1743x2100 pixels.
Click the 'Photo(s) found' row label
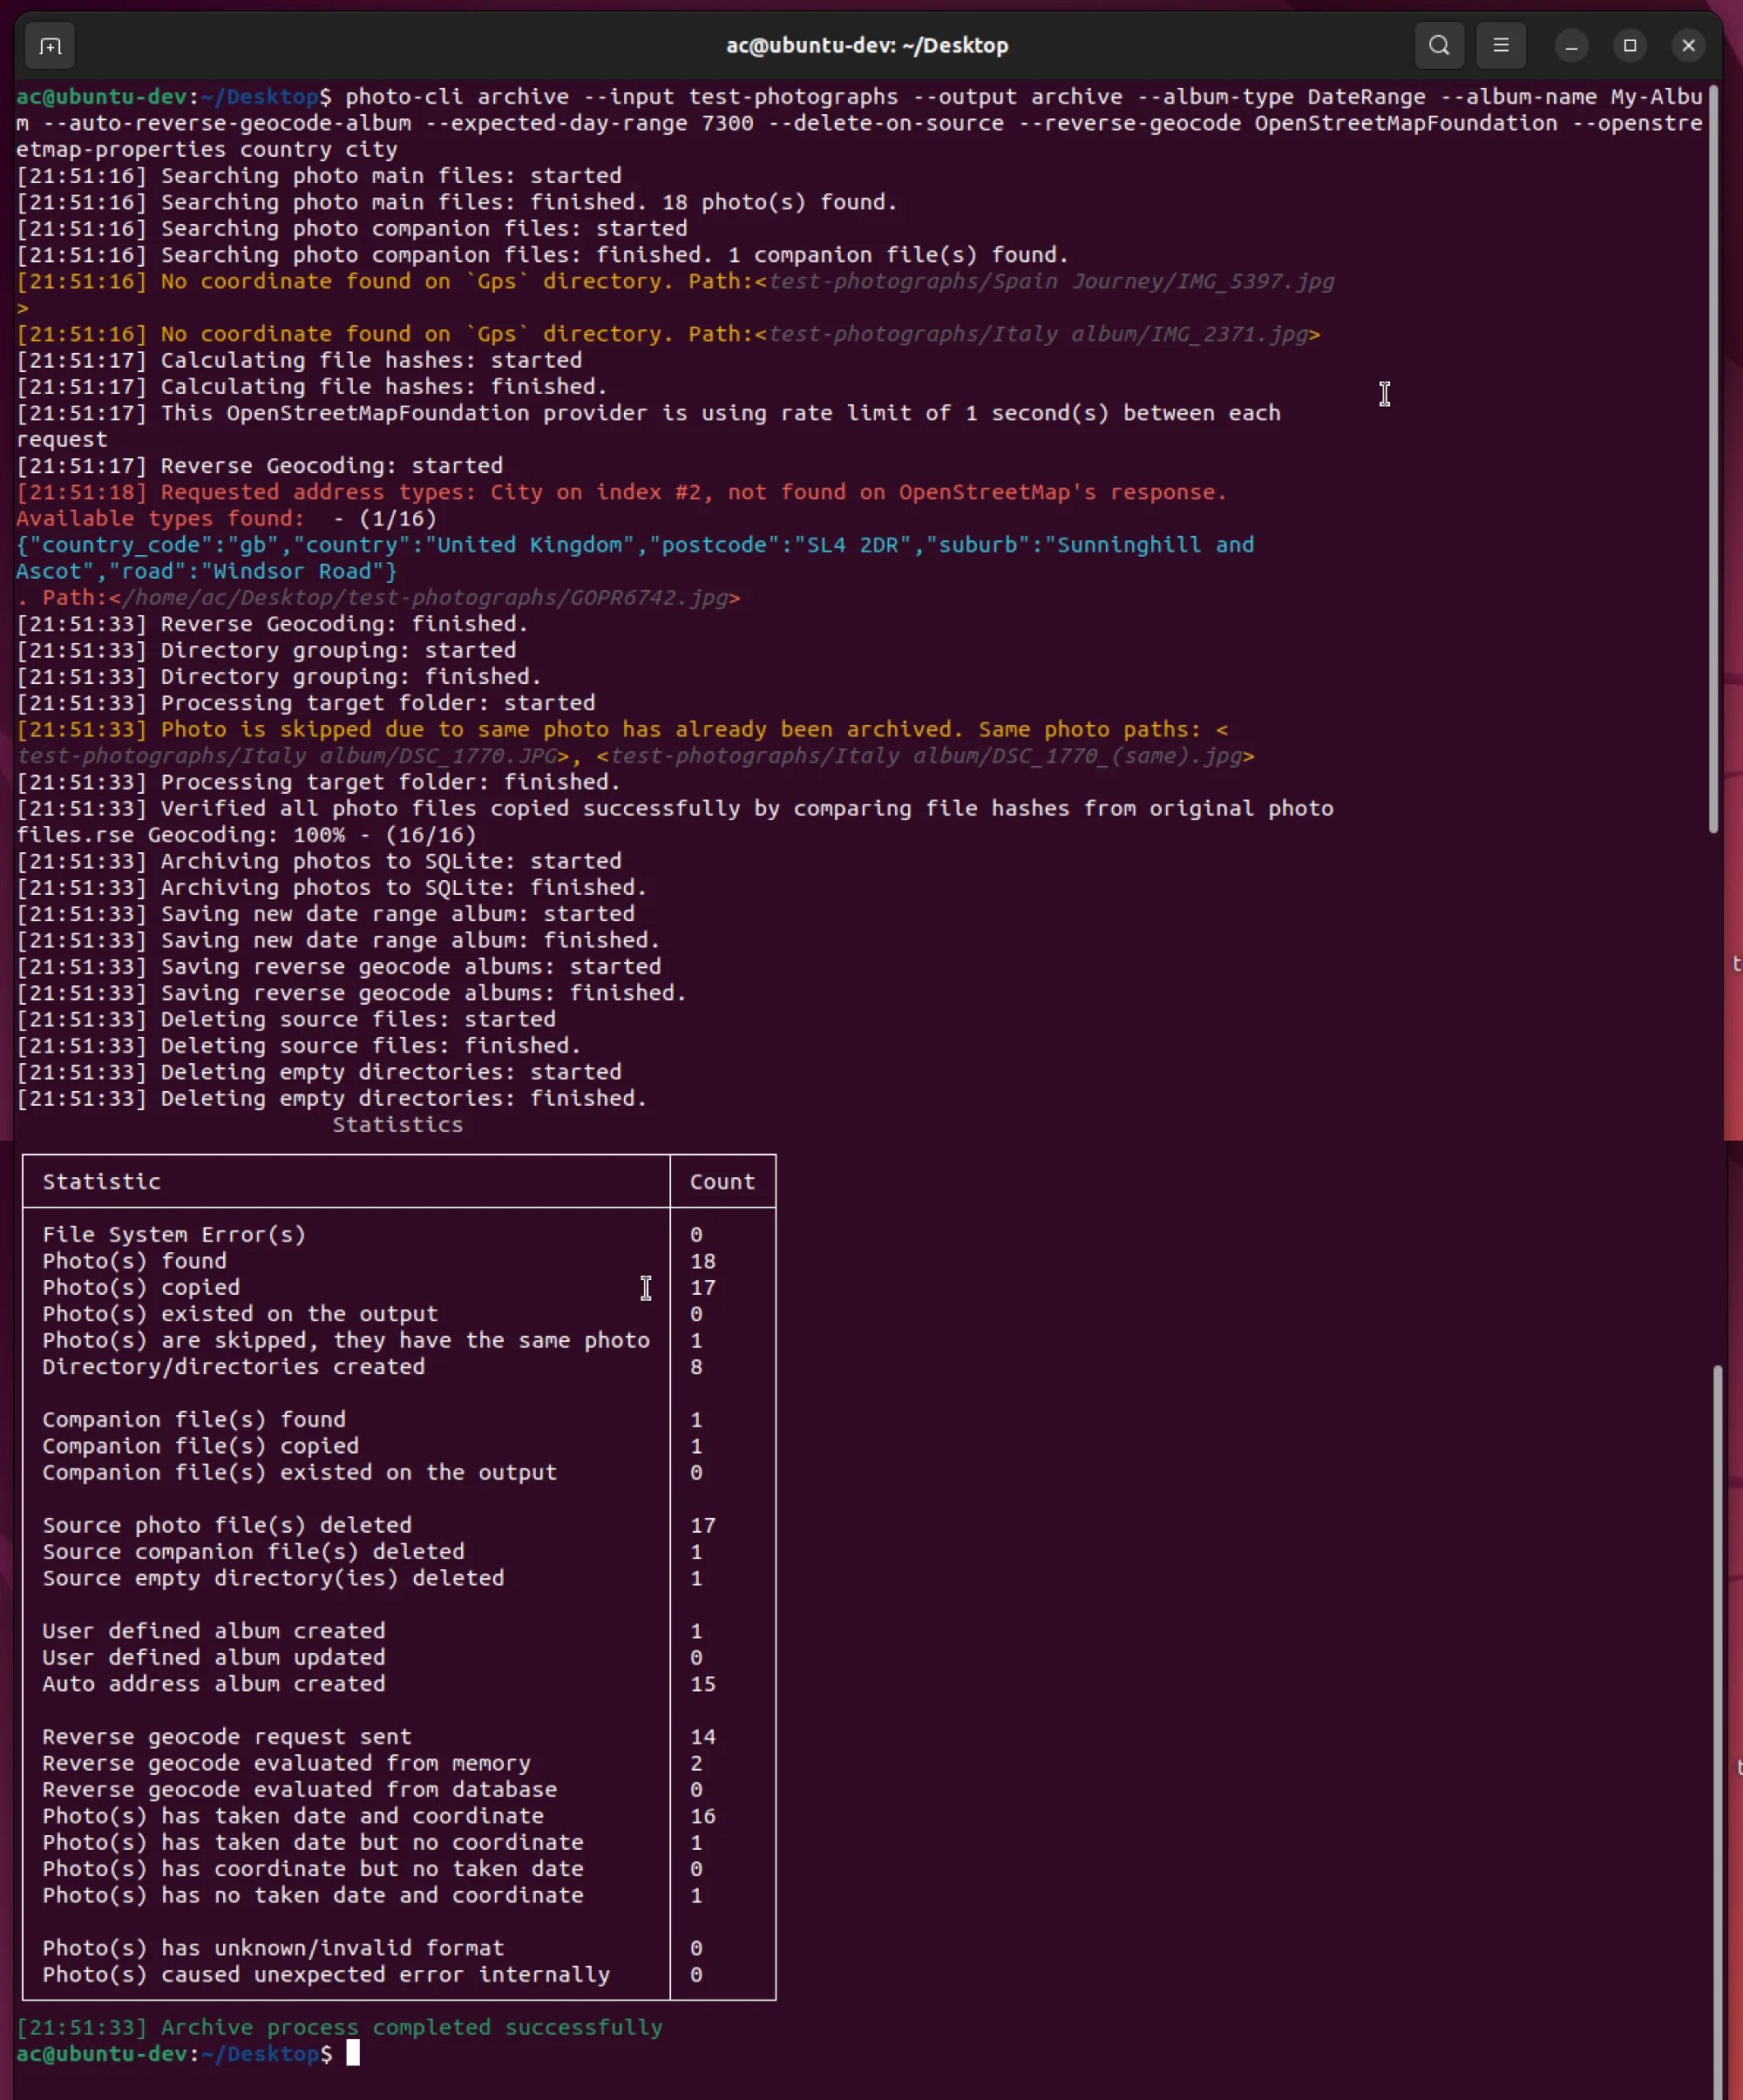(x=134, y=1261)
